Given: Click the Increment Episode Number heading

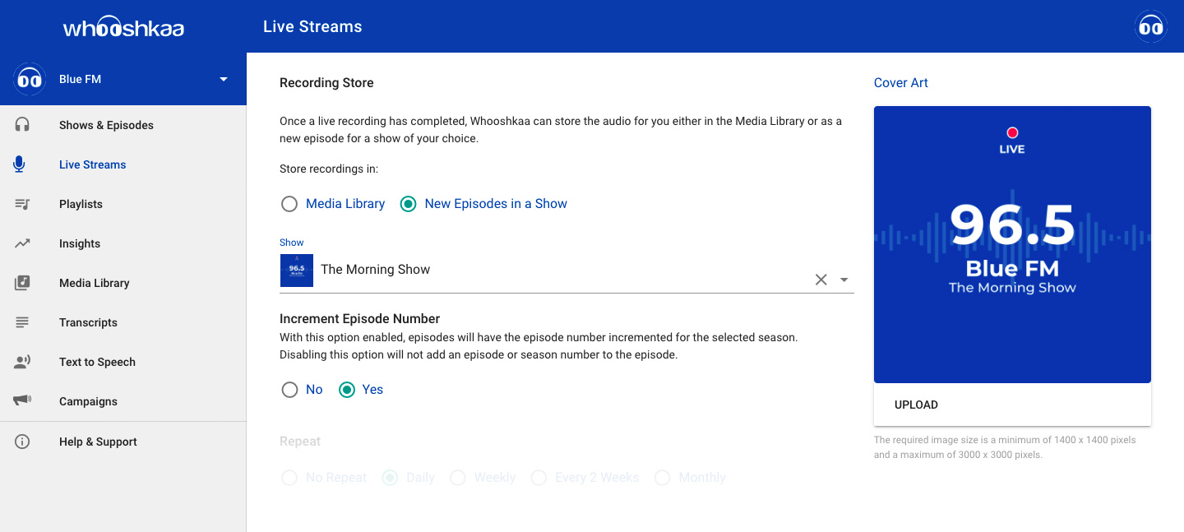Looking at the screenshot, I should [360, 319].
